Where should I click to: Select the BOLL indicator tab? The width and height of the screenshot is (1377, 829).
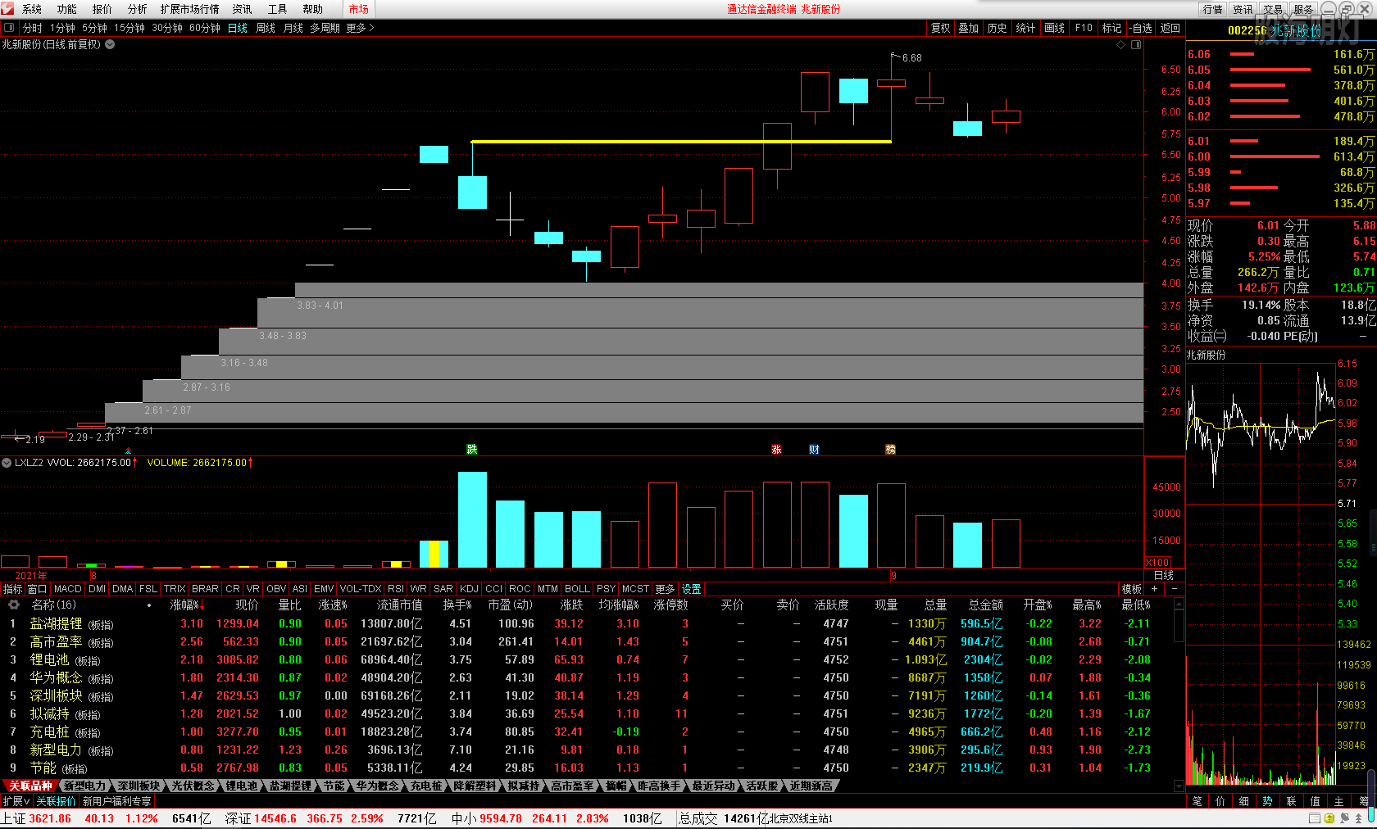tap(577, 589)
